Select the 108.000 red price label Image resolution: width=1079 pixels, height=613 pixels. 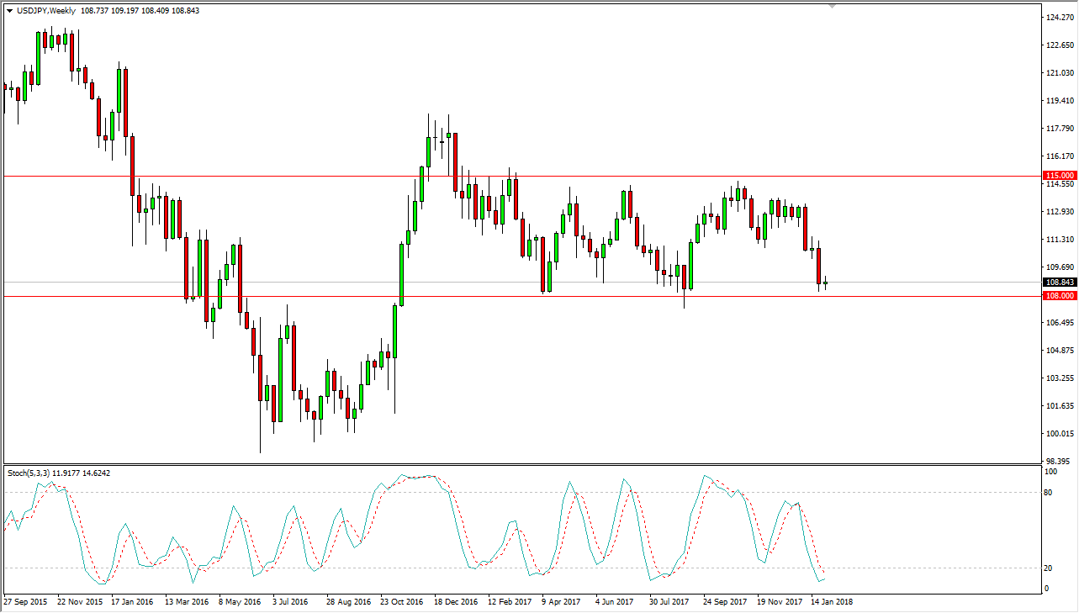(1059, 296)
